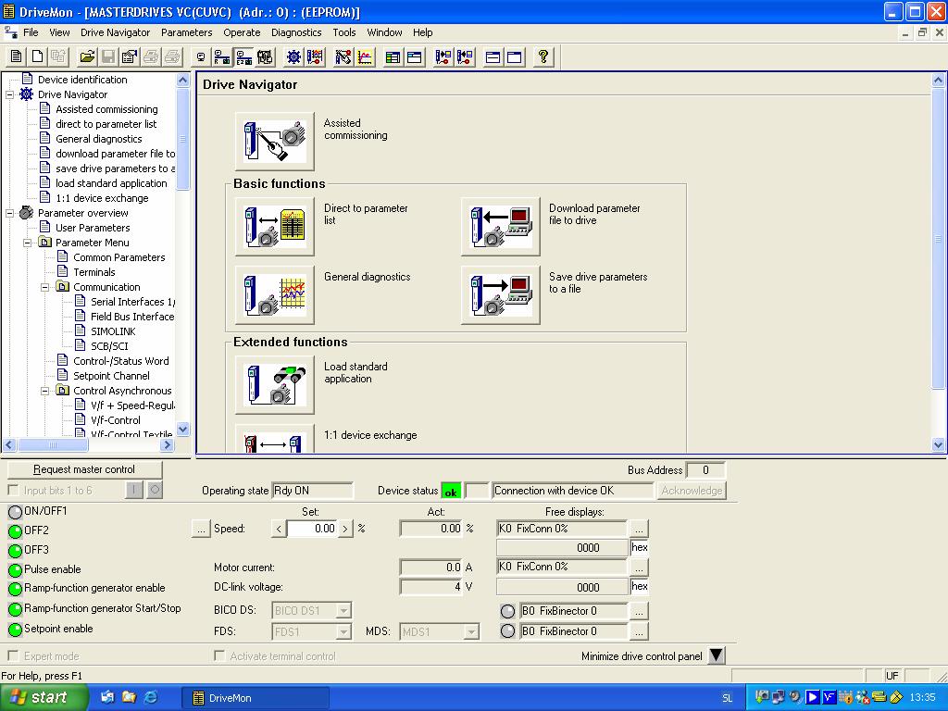This screenshot has width=948, height=711.
Task: Click the toolbar icon right of the EEPROM icon
Action: point(266,56)
